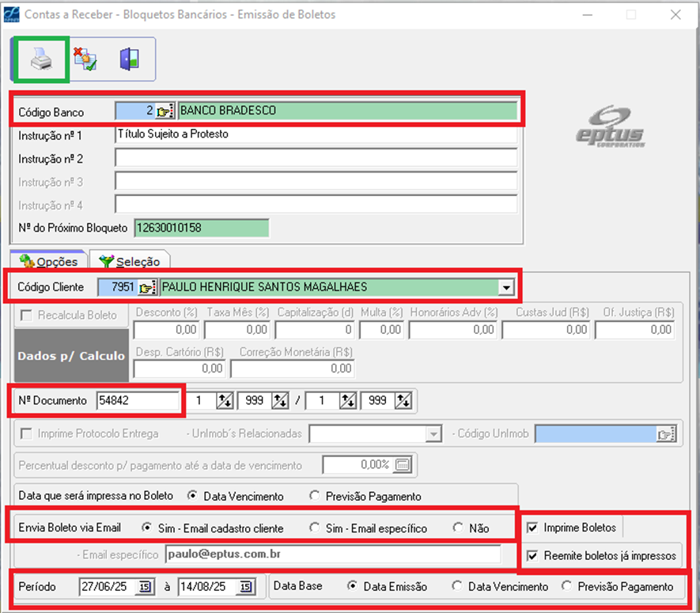Open calculator for Percentual desconto field
The image size is (700, 613).
(403, 465)
